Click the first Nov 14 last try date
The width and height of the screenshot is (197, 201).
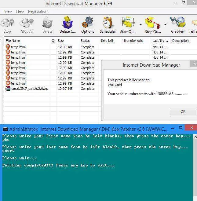160,47
